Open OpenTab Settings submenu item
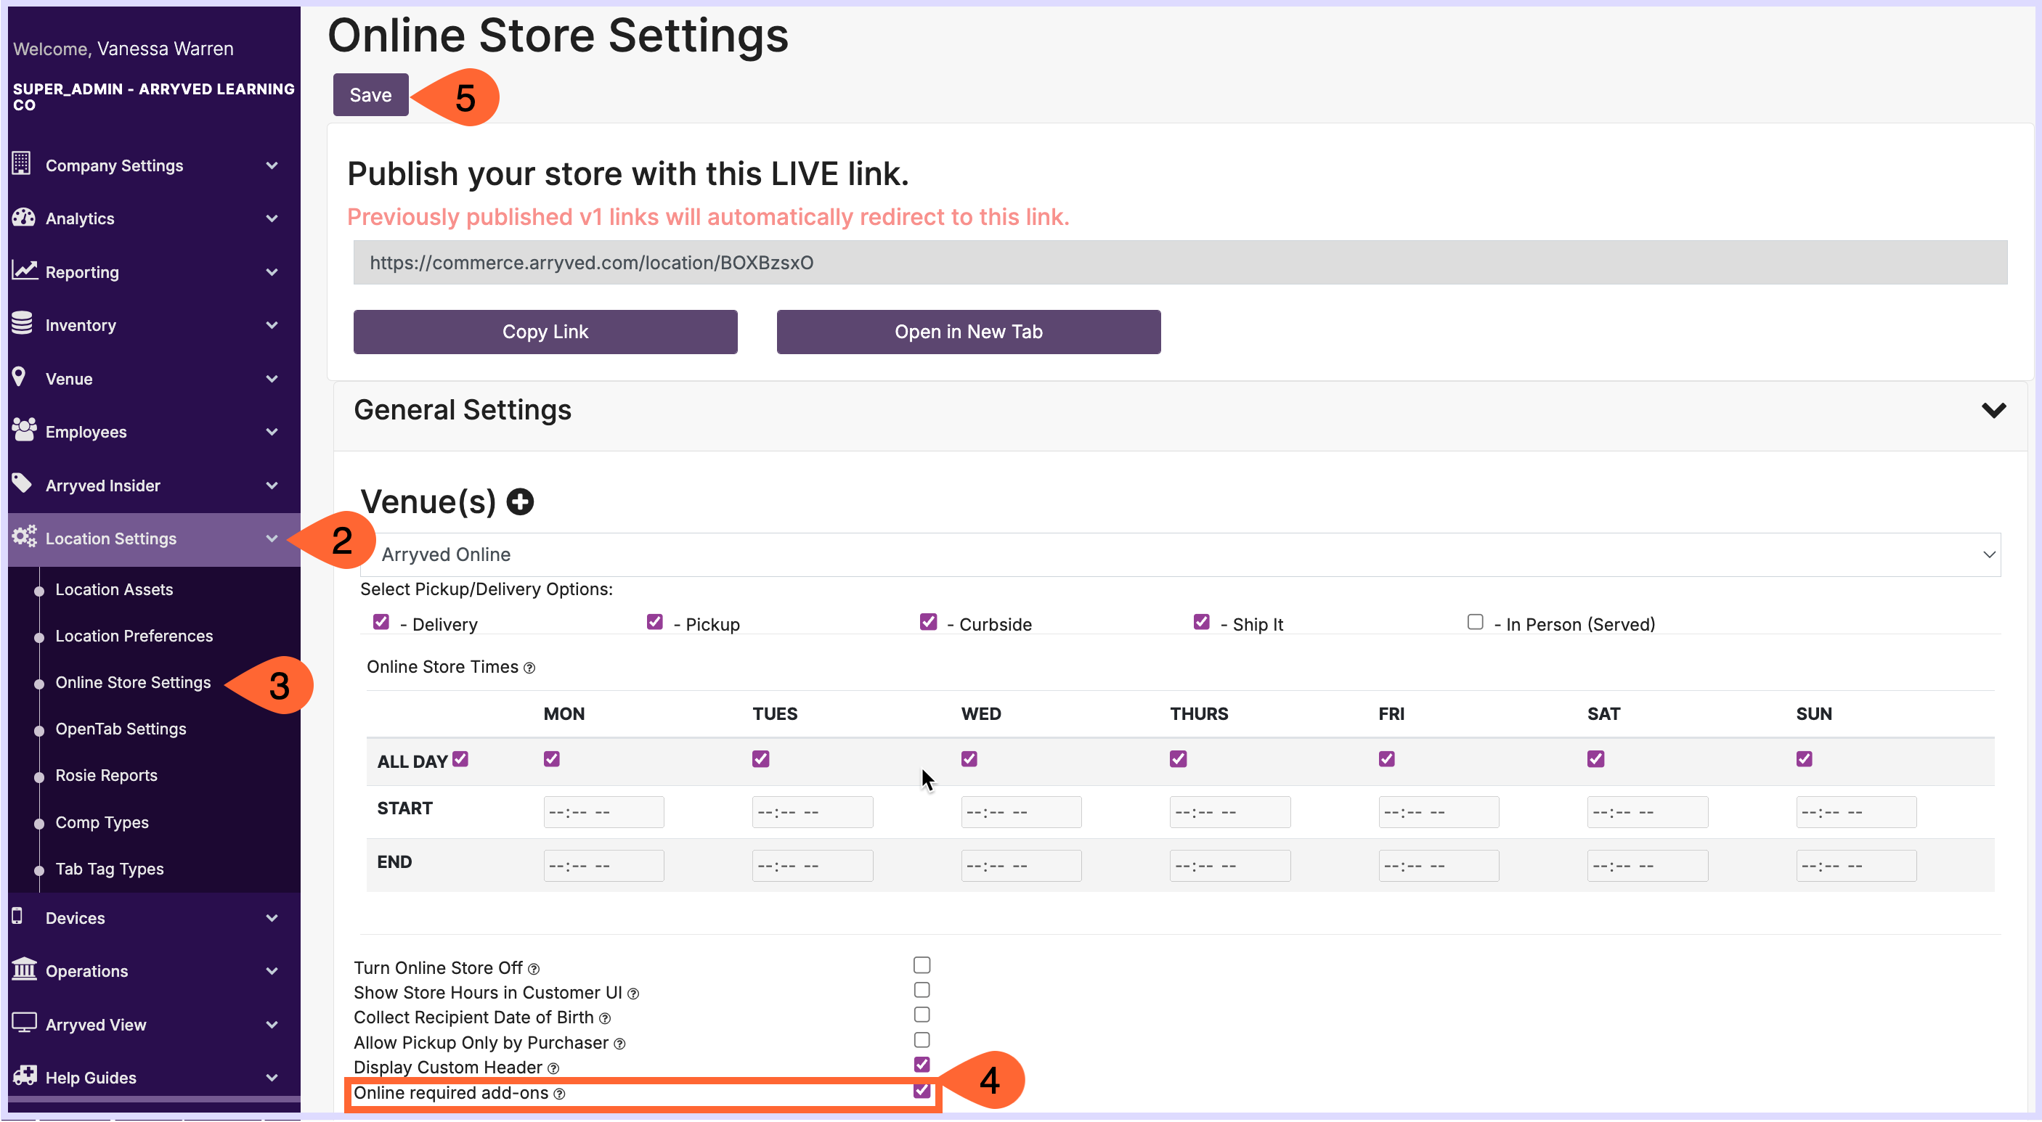 121,729
